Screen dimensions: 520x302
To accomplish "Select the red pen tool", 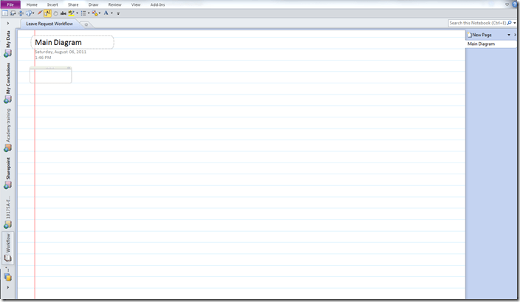I will [39, 13].
